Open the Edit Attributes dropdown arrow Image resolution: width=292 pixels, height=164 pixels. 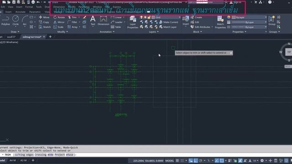coord(212,27)
